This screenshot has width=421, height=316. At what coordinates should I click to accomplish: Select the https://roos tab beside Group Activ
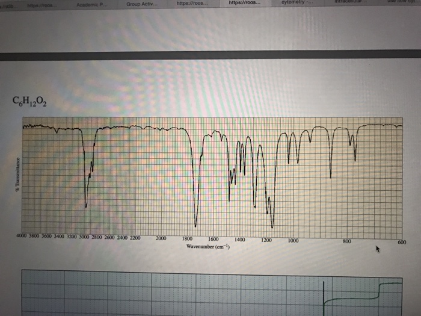192,4
